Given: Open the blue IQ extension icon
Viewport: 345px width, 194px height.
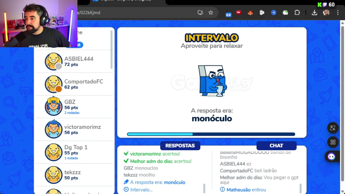Looking at the screenshot, I should [x=274, y=13].
